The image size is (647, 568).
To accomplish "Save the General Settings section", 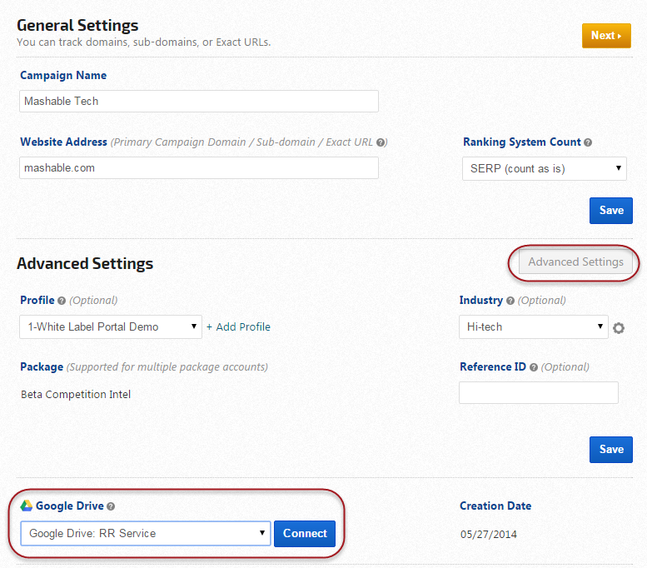I will 610,211.
